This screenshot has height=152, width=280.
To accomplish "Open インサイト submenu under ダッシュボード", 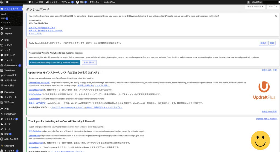I will (5, 22).
